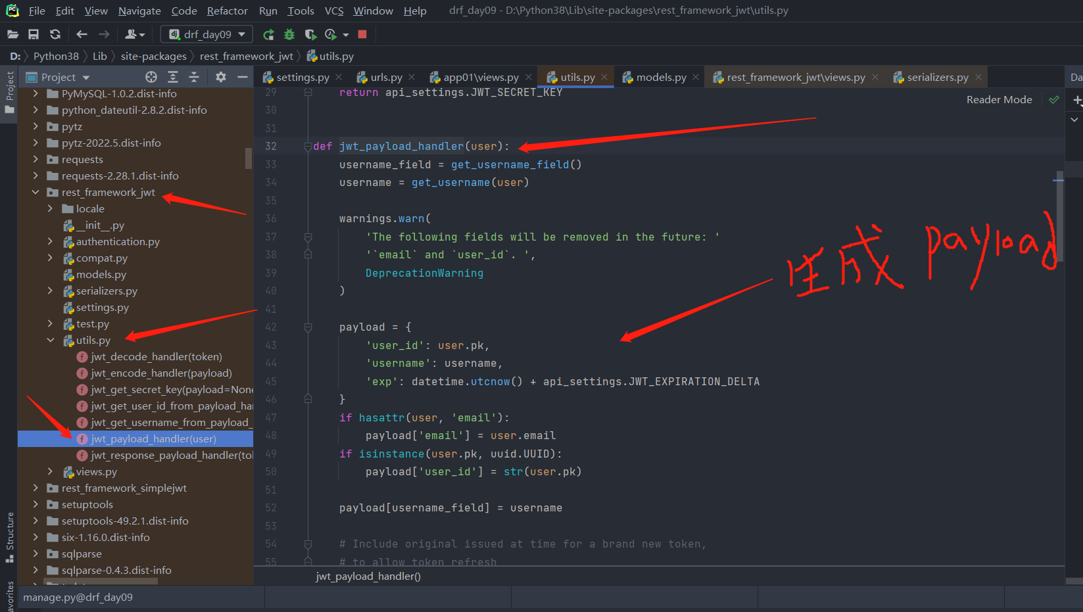Screen dimensions: 1083x612
Task: Click jwt_payload_handler() bottom breadcrumb
Action: [x=368, y=577]
